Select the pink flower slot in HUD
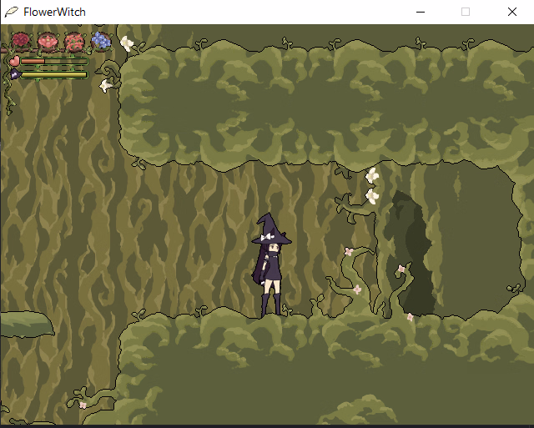534x428 pixels. 48,40
